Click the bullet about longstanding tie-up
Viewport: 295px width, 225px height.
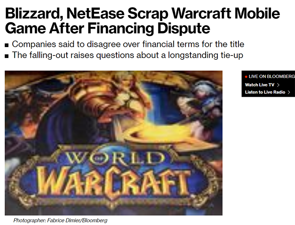coord(128,55)
